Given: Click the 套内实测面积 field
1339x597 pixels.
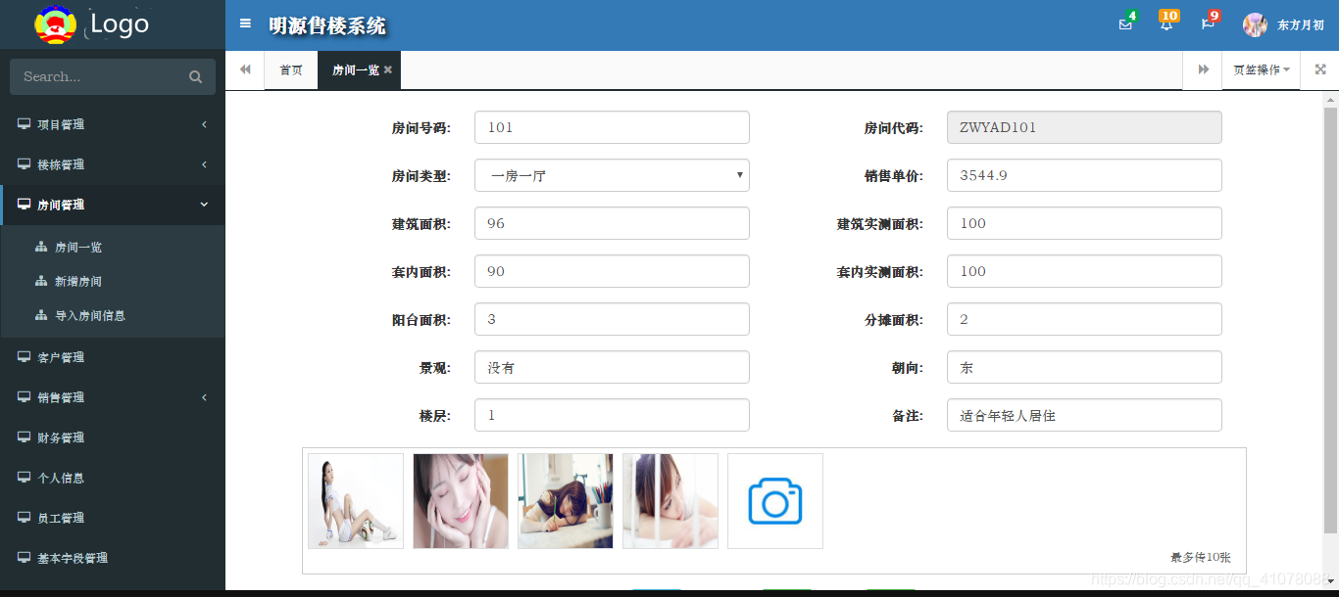Looking at the screenshot, I should tap(1084, 271).
